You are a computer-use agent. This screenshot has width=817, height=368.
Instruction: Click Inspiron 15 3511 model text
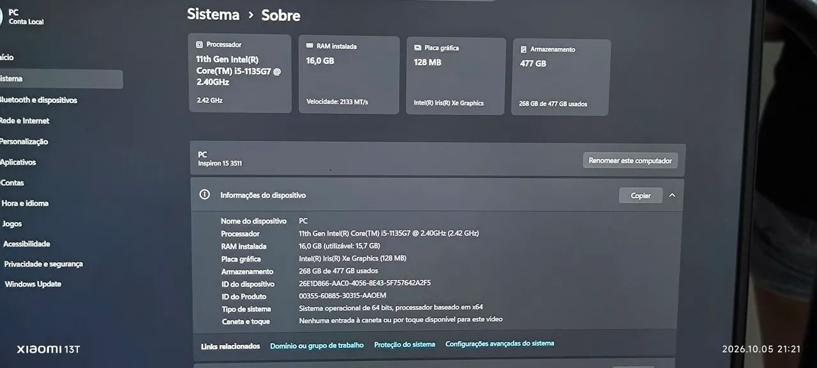(220, 164)
